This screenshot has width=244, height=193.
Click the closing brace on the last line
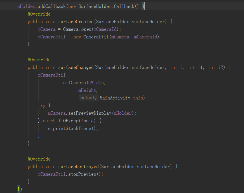point(18,189)
